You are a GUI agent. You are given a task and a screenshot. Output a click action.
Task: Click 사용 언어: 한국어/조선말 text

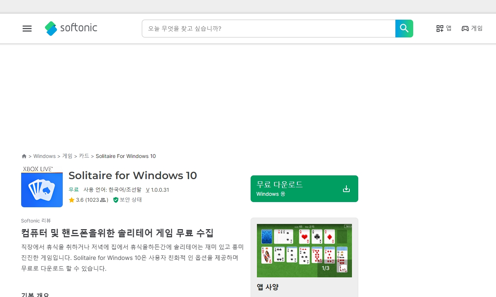[x=112, y=190]
